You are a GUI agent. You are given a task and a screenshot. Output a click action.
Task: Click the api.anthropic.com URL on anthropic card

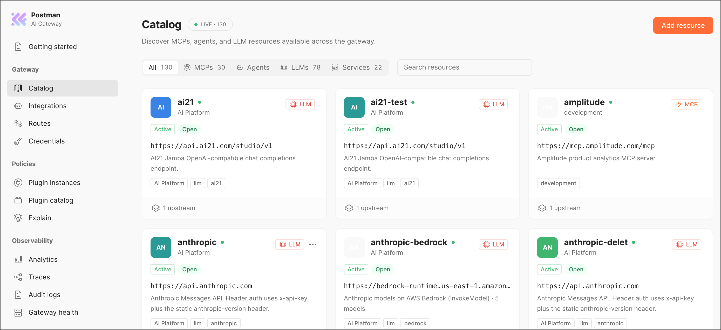[x=201, y=286]
